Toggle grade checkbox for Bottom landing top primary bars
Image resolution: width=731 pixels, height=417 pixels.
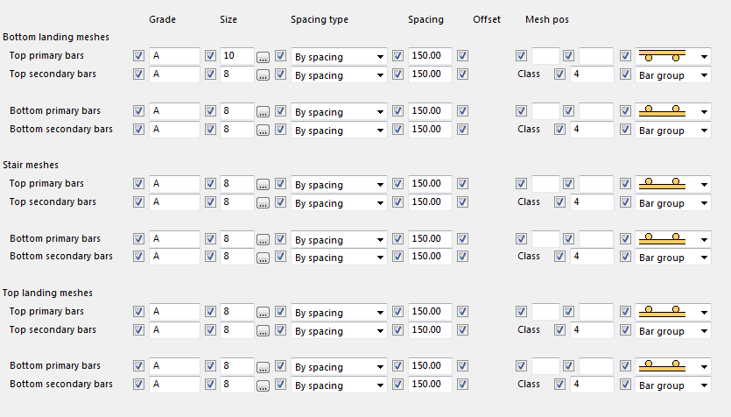point(139,56)
